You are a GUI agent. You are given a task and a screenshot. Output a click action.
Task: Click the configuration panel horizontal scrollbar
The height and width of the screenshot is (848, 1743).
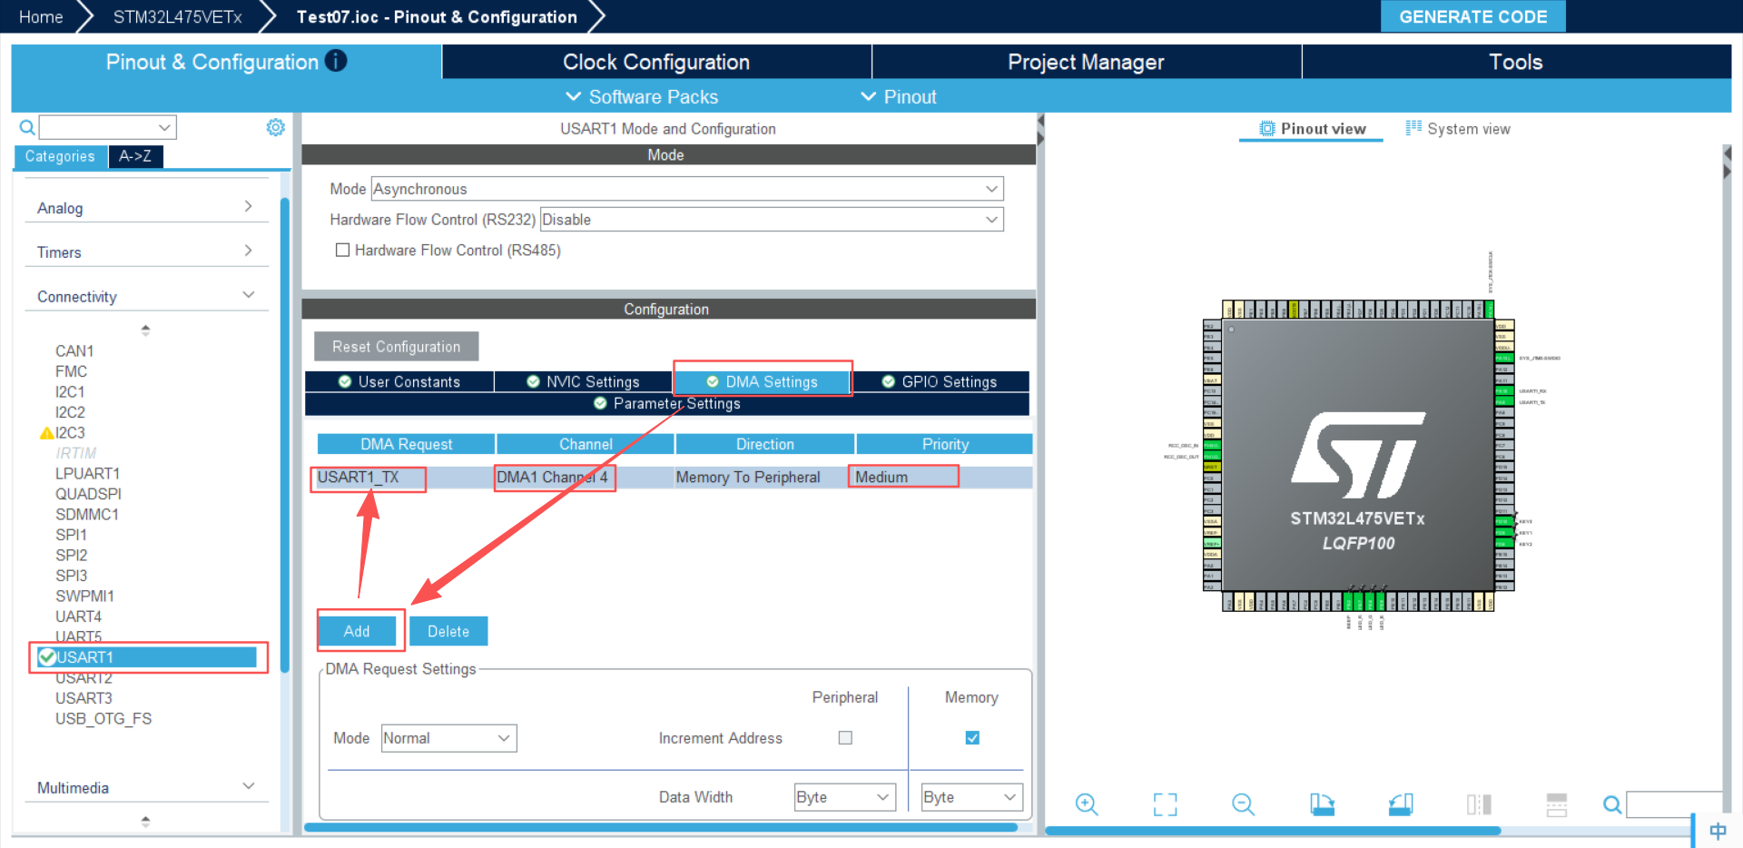[x=661, y=827]
